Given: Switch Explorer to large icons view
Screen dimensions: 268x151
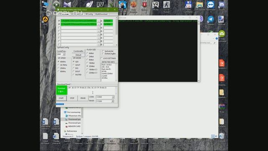Looking at the screenshot, I should pos(216,136).
